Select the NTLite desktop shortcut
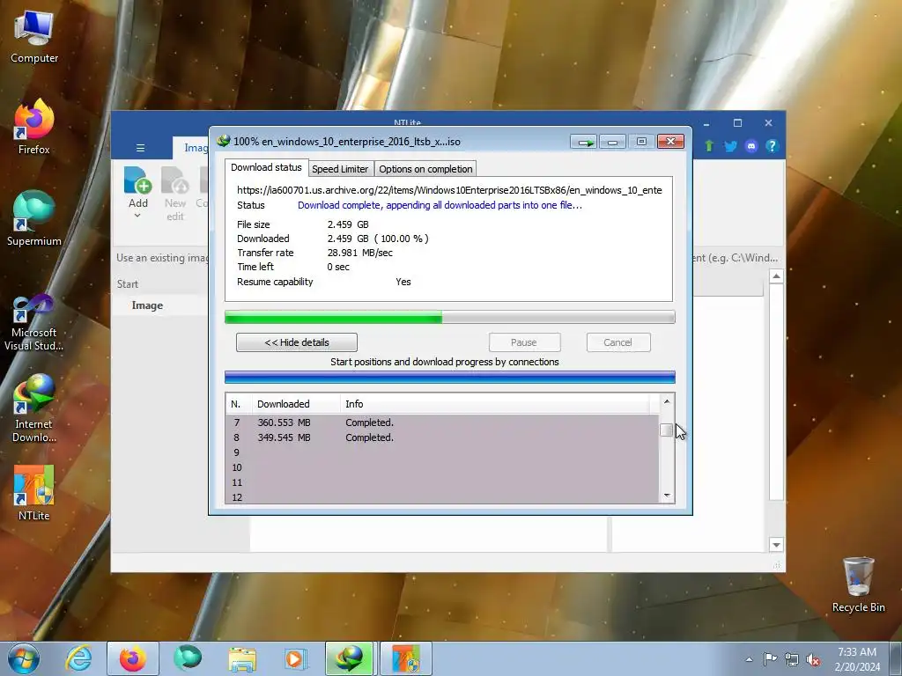Image resolution: width=902 pixels, height=676 pixels. [x=34, y=492]
